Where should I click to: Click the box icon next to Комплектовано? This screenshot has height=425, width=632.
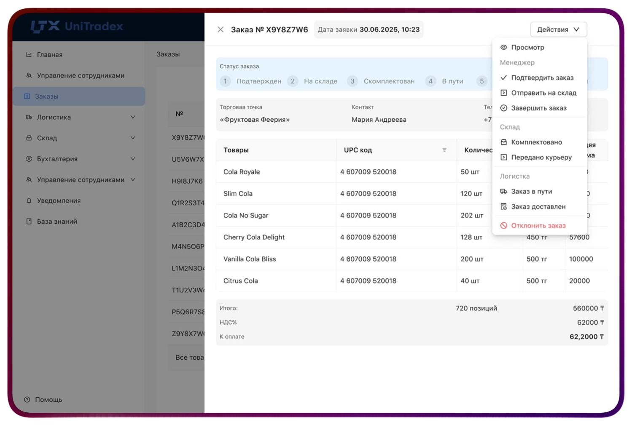pos(503,142)
